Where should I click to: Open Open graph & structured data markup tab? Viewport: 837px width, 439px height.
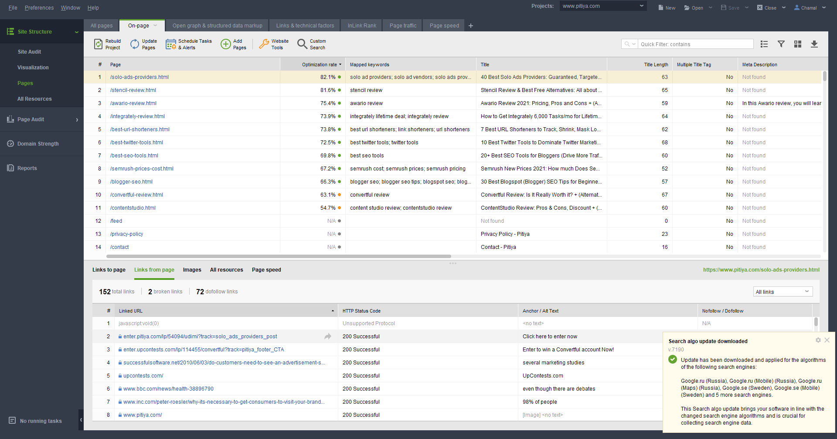pos(217,26)
